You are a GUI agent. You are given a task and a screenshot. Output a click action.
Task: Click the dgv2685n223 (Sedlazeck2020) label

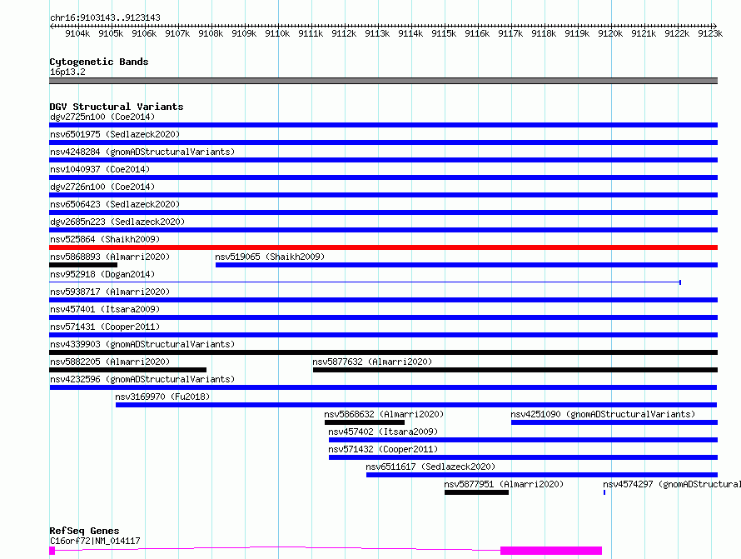[x=117, y=222]
